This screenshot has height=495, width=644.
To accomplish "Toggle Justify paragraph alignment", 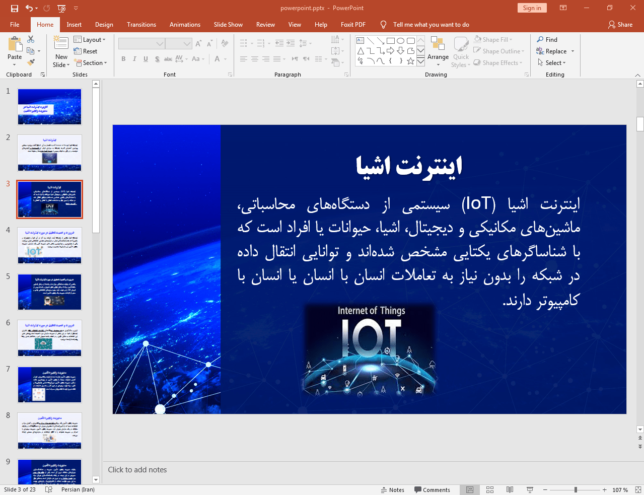I will tap(277, 59).
